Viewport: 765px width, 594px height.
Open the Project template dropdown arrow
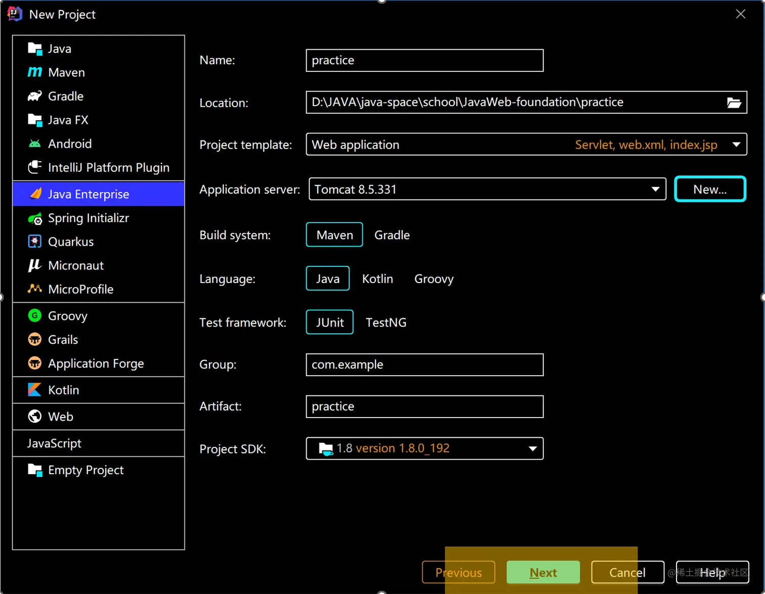point(736,145)
